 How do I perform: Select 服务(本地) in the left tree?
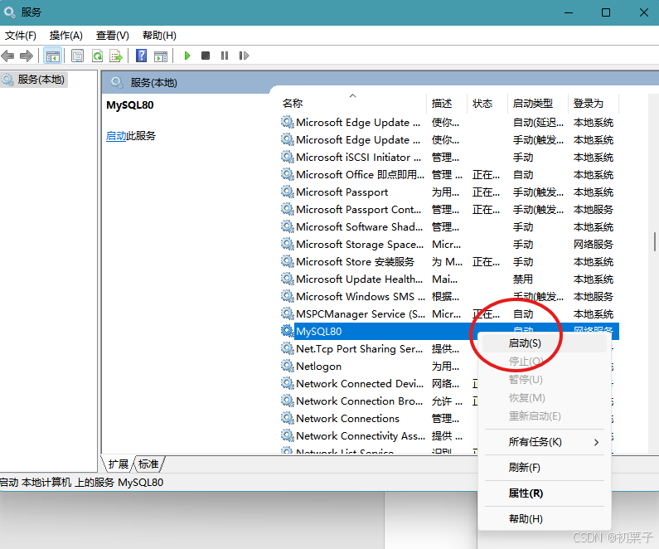(35, 80)
